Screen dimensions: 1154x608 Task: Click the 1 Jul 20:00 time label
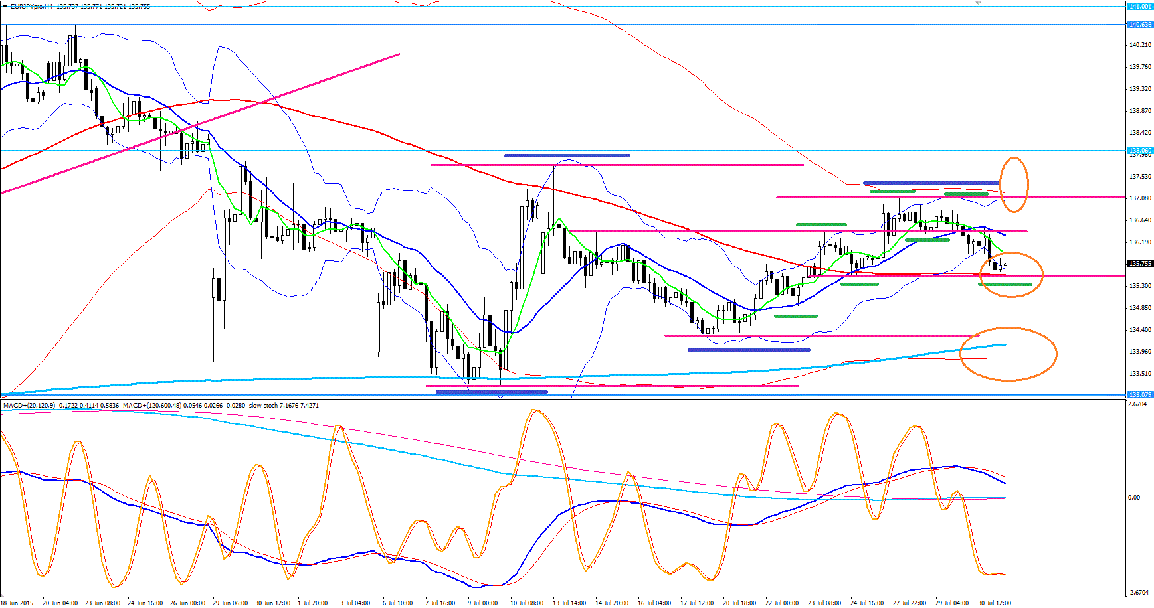(x=312, y=603)
